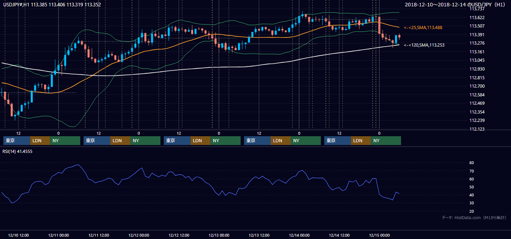Click the RSI 30 level label
This screenshot has width=511, height=239.
tap(471, 203)
